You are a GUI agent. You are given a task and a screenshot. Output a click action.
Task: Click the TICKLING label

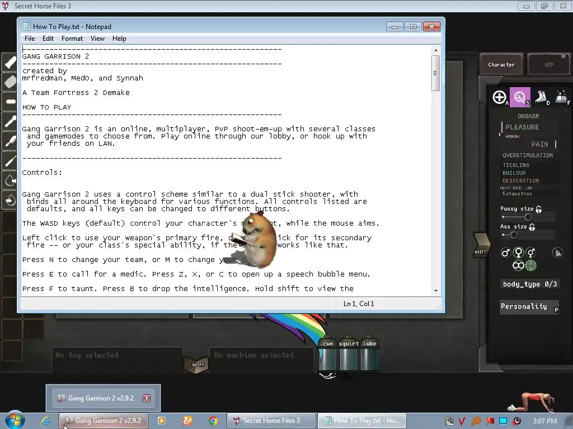pos(515,165)
